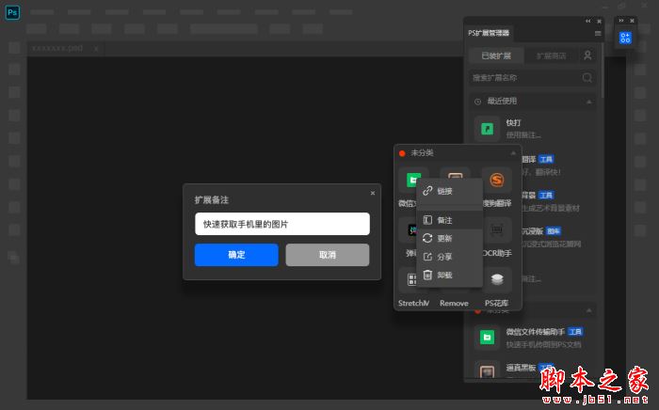This screenshot has width=659, height=410.
Task: Expand the small floating panel with >>
Action: [x=620, y=21]
